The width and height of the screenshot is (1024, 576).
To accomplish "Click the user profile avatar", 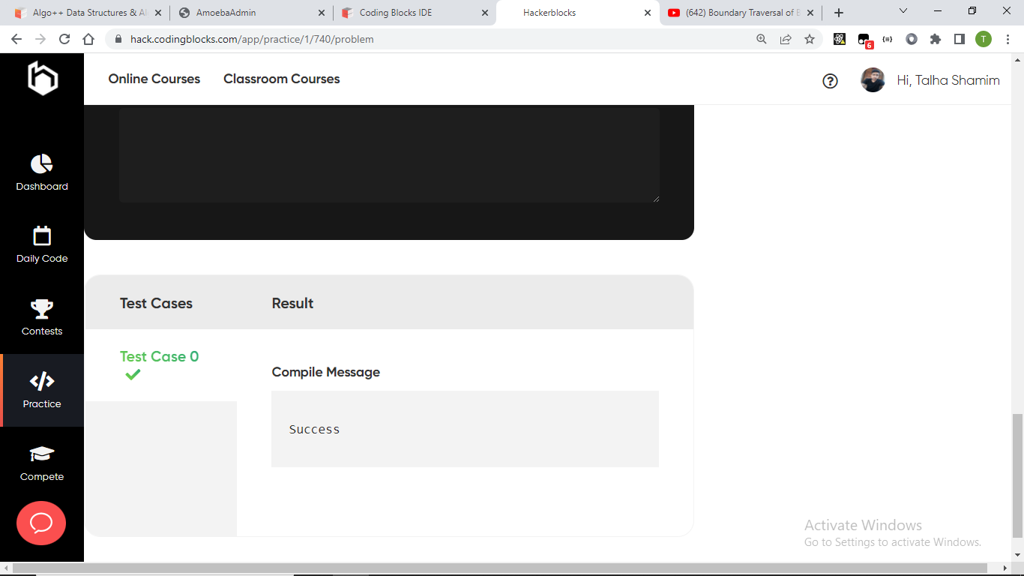I will (873, 80).
